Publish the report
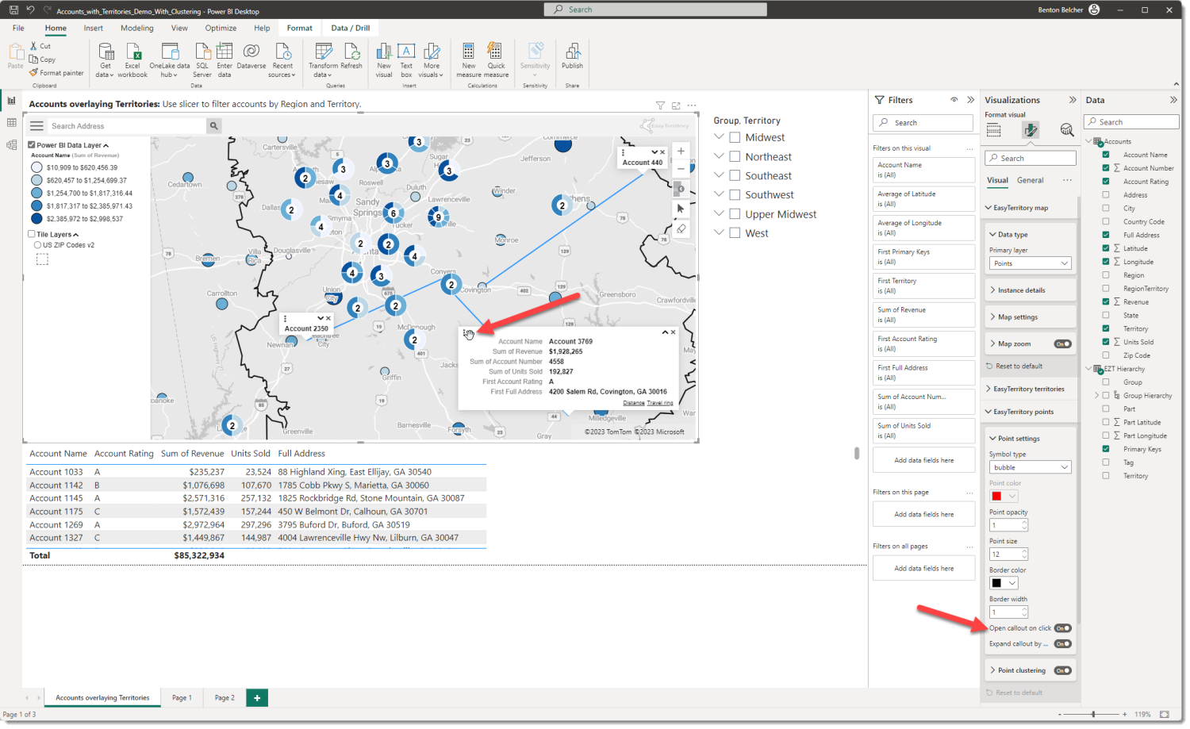Screen dimensions: 1190x729 coord(572,60)
